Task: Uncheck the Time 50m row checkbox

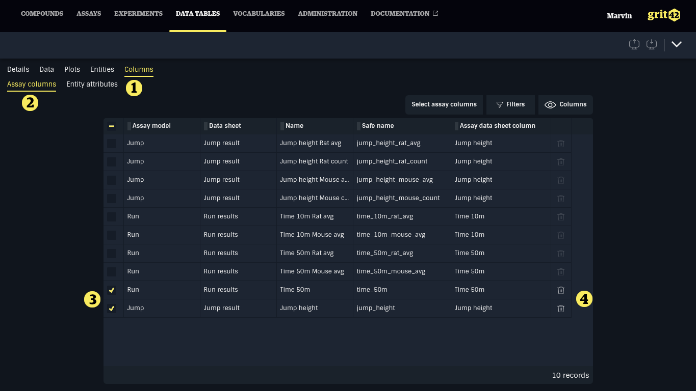Action: point(112,290)
